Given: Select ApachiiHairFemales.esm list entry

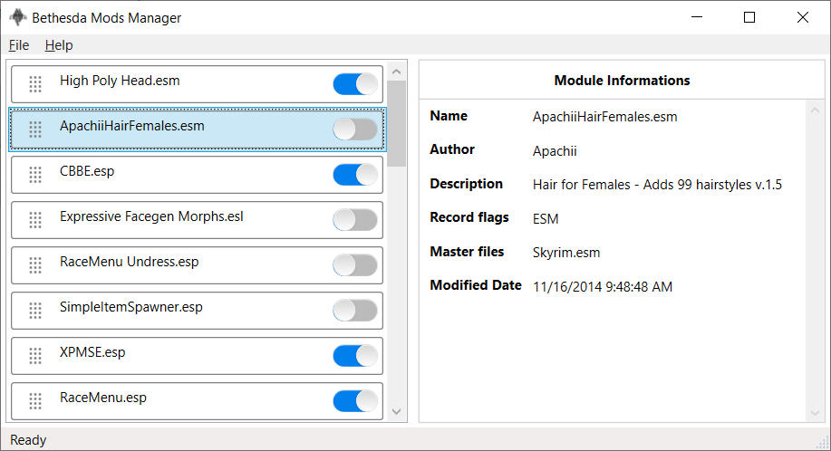Looking at the screenshot, I should (x=197, y=130).
